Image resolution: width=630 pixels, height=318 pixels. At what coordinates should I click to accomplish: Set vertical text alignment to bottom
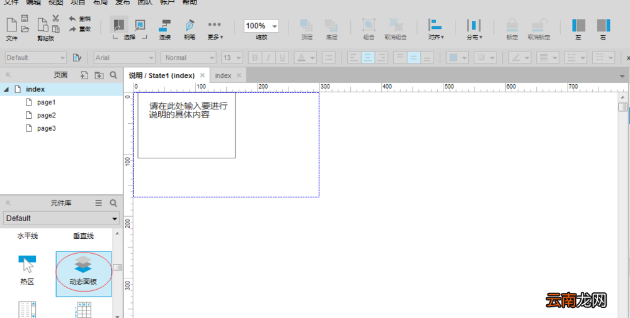(x=427, y=58)
